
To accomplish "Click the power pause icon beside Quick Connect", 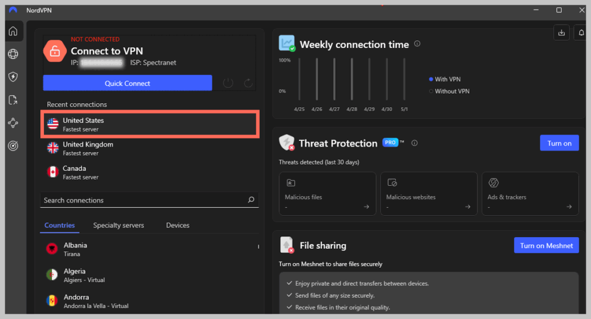I will pyautogui.click(x=228, y=83).
